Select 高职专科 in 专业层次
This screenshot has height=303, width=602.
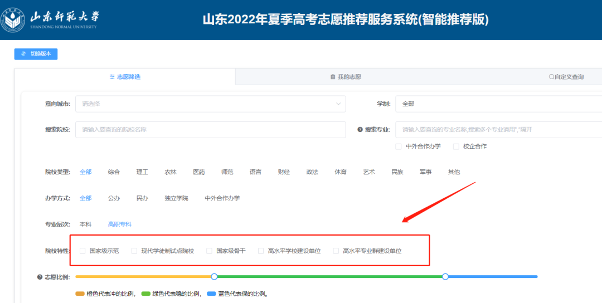(x=120, y=224)
